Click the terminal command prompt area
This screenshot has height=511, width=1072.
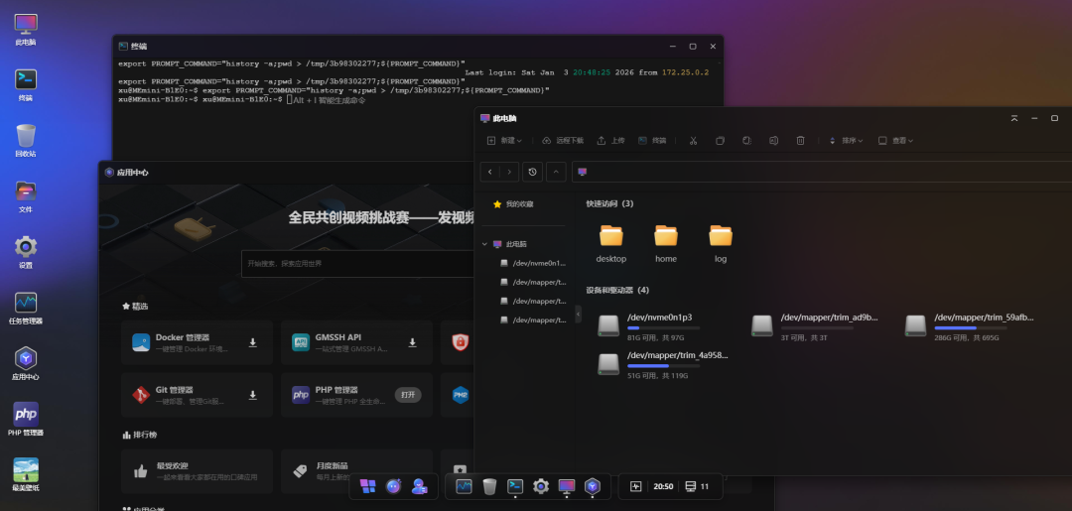click(290, 100)
